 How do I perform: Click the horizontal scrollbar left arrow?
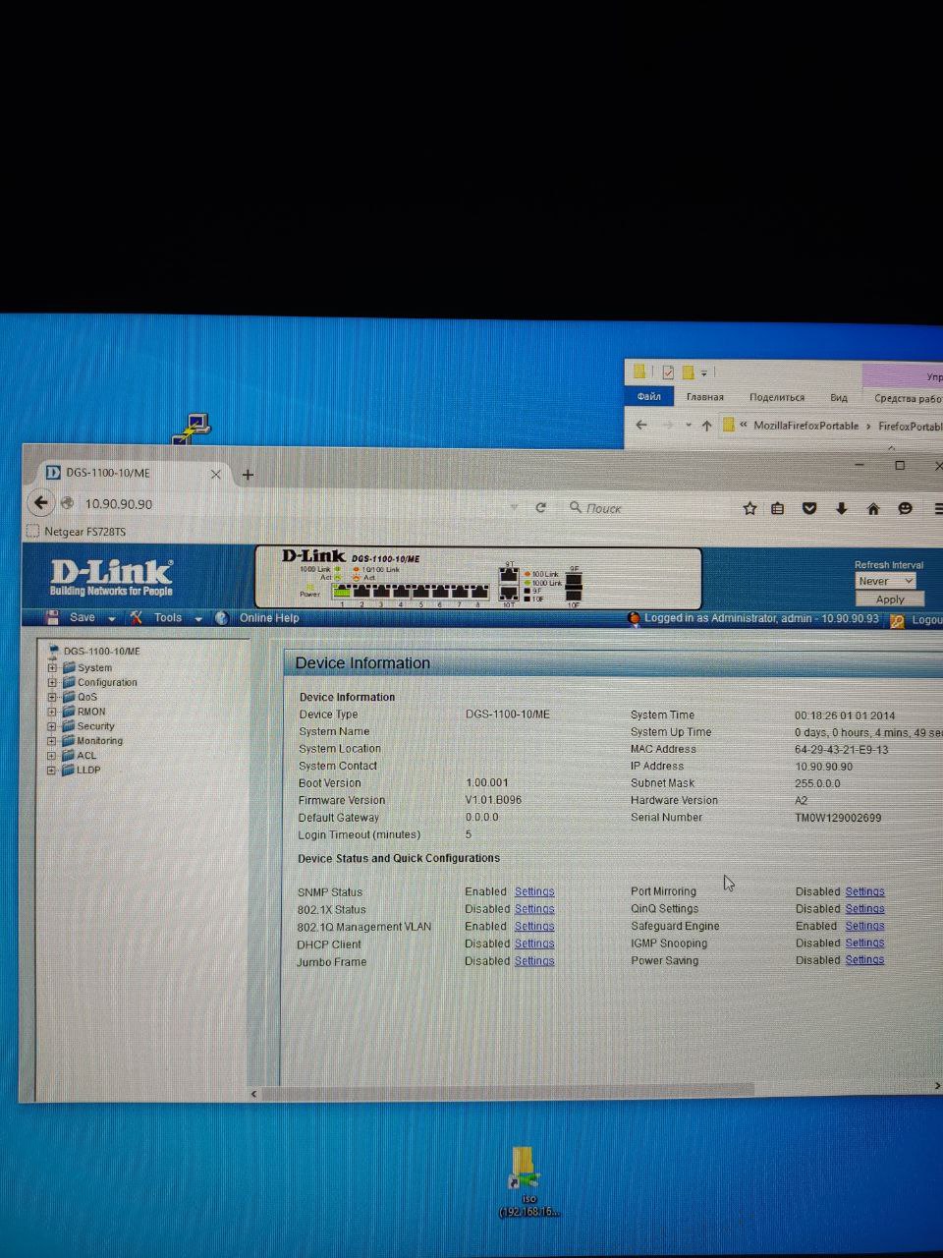254,1093
